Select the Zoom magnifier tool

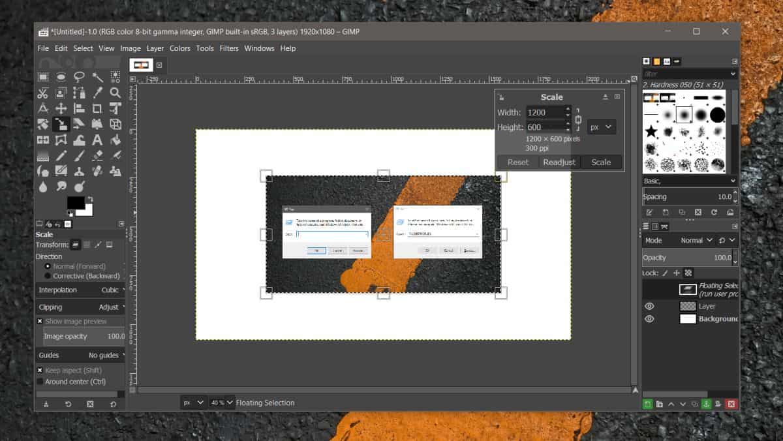[115, 93]
